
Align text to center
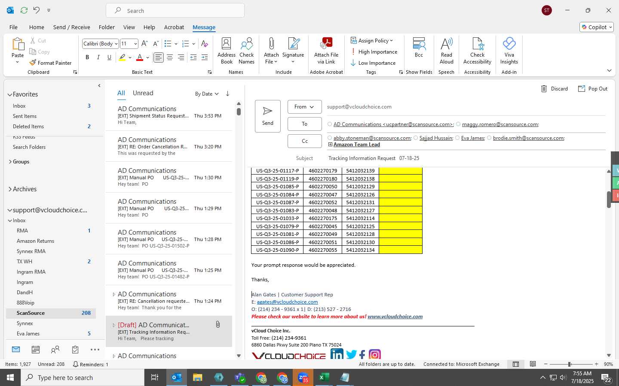click(x=170, y=57)
